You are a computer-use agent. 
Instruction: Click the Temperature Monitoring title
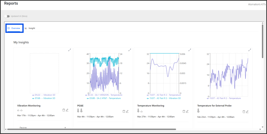coord(151,105)
